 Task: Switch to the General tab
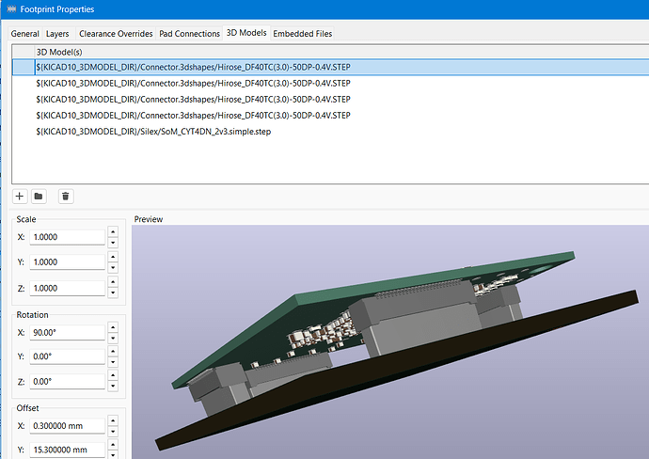(x=24, y=34)
